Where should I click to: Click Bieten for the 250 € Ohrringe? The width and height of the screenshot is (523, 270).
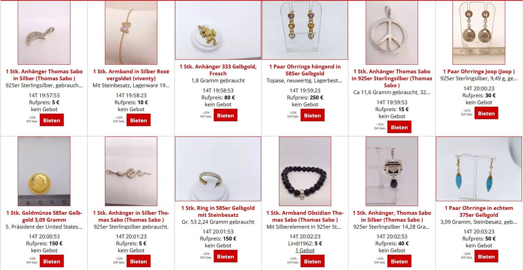pyautogui.click(x=312, y=115)
